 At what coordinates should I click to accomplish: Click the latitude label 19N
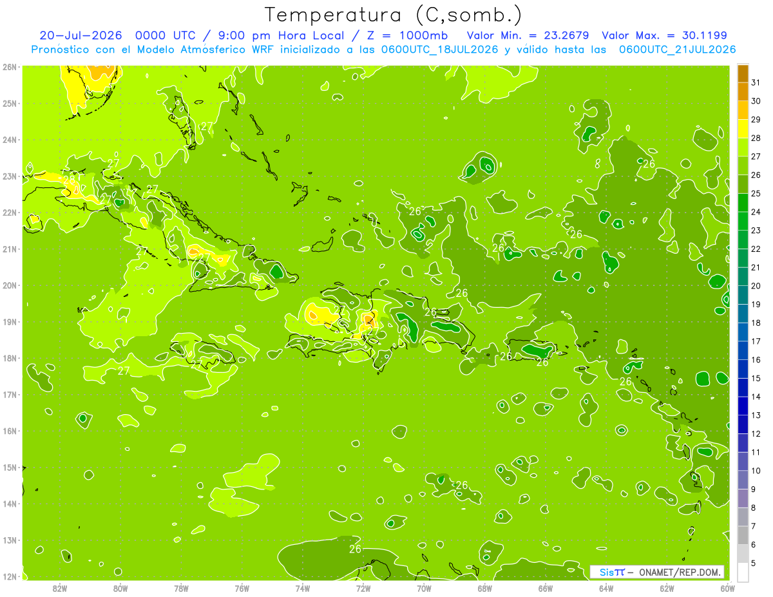[x=10, y=321]
